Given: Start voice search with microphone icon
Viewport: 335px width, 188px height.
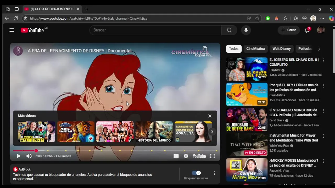Looking at the screenshot, I should (246, 30).
